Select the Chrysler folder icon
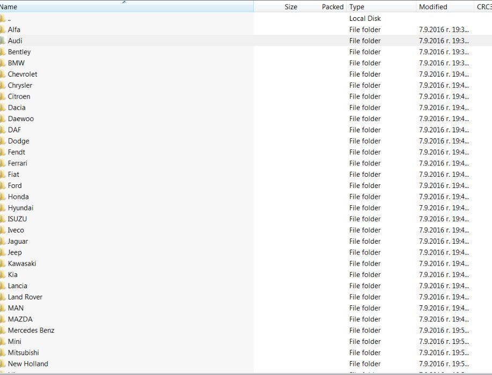The height and width of the screenshot is (375, 492). [x=3, y=85]
